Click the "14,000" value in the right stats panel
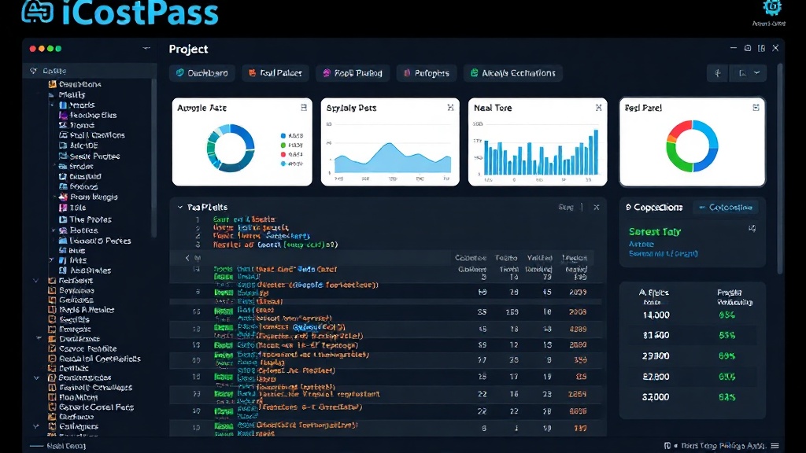This screenshot has width=806, height=453. point(656,315)
